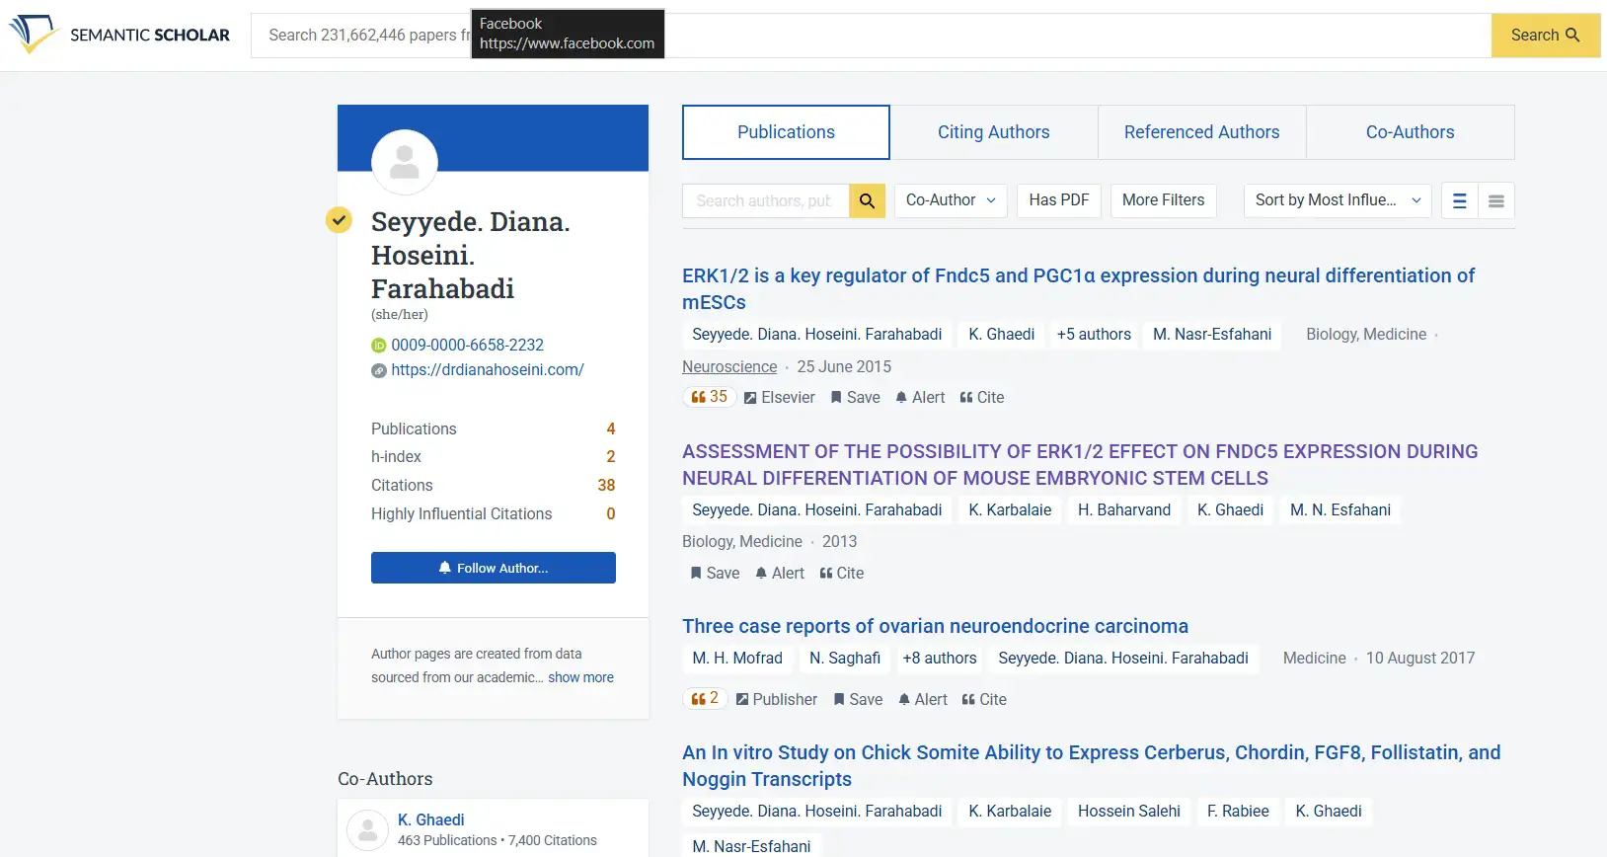Select the expanded list view icon
This screenshot has height=857, width=1607.
point(1459,201)
